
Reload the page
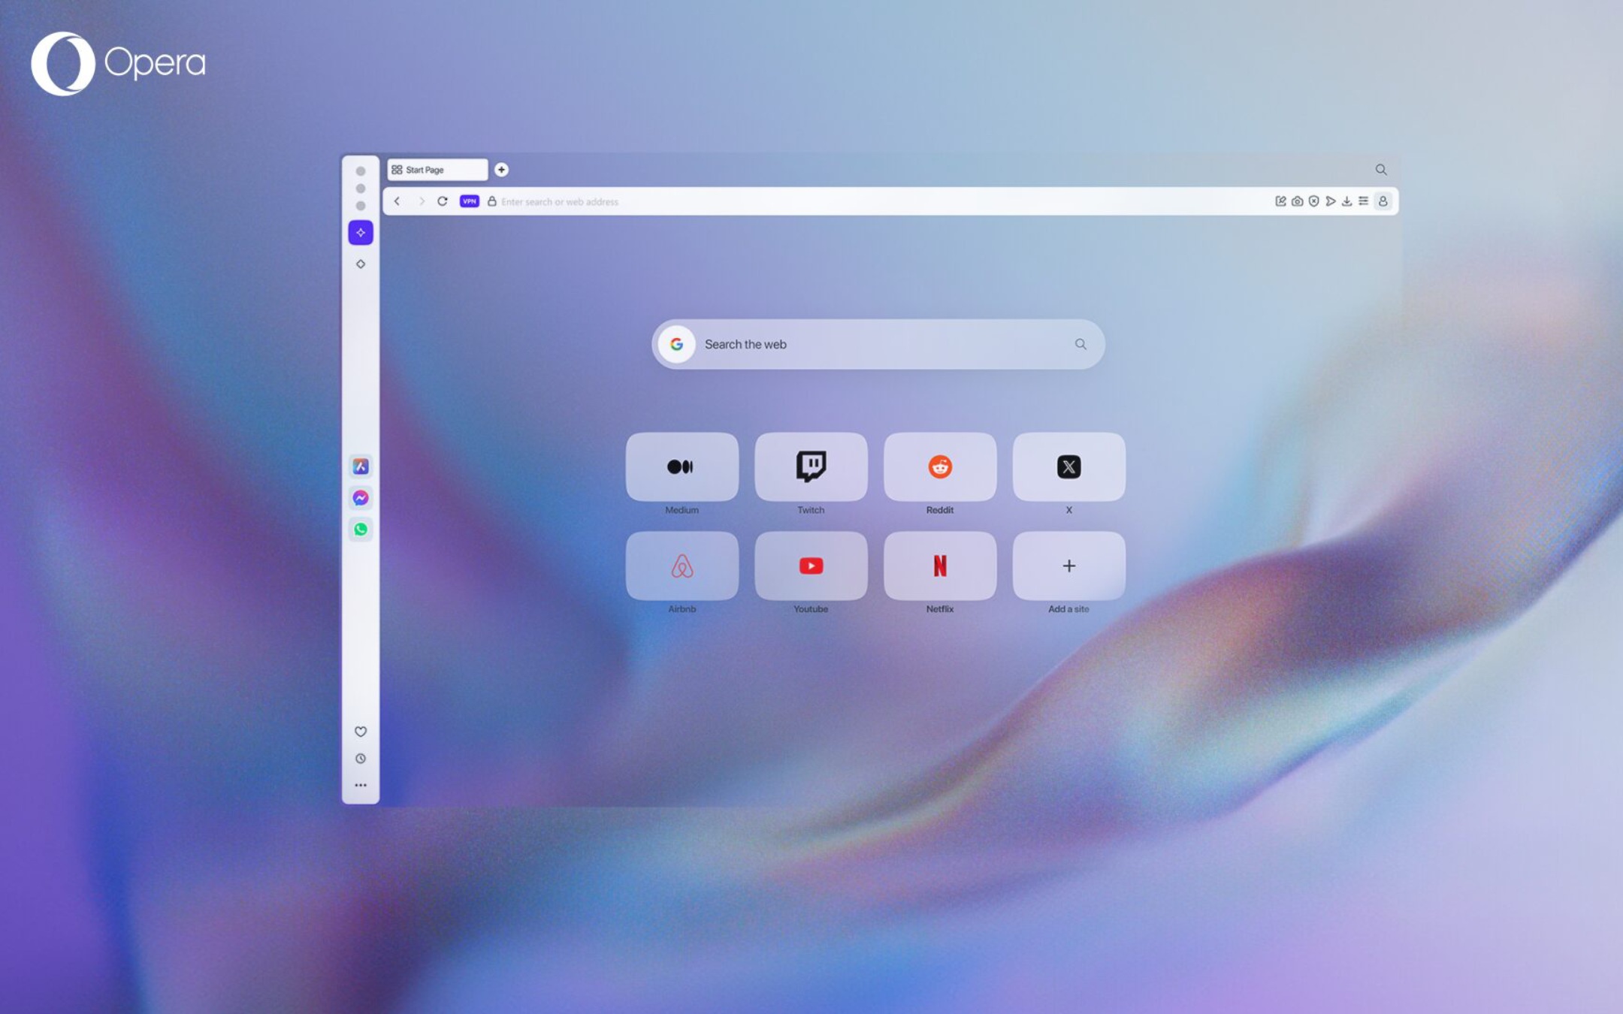point(443,201)
